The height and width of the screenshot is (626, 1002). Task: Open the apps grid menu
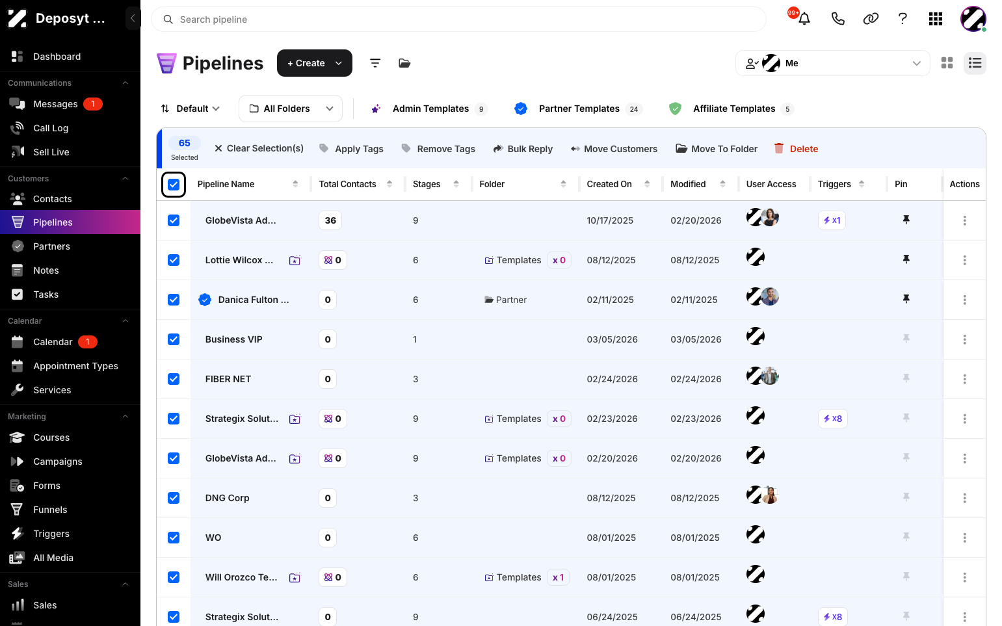pyautogui.click(x=936, y=19)
